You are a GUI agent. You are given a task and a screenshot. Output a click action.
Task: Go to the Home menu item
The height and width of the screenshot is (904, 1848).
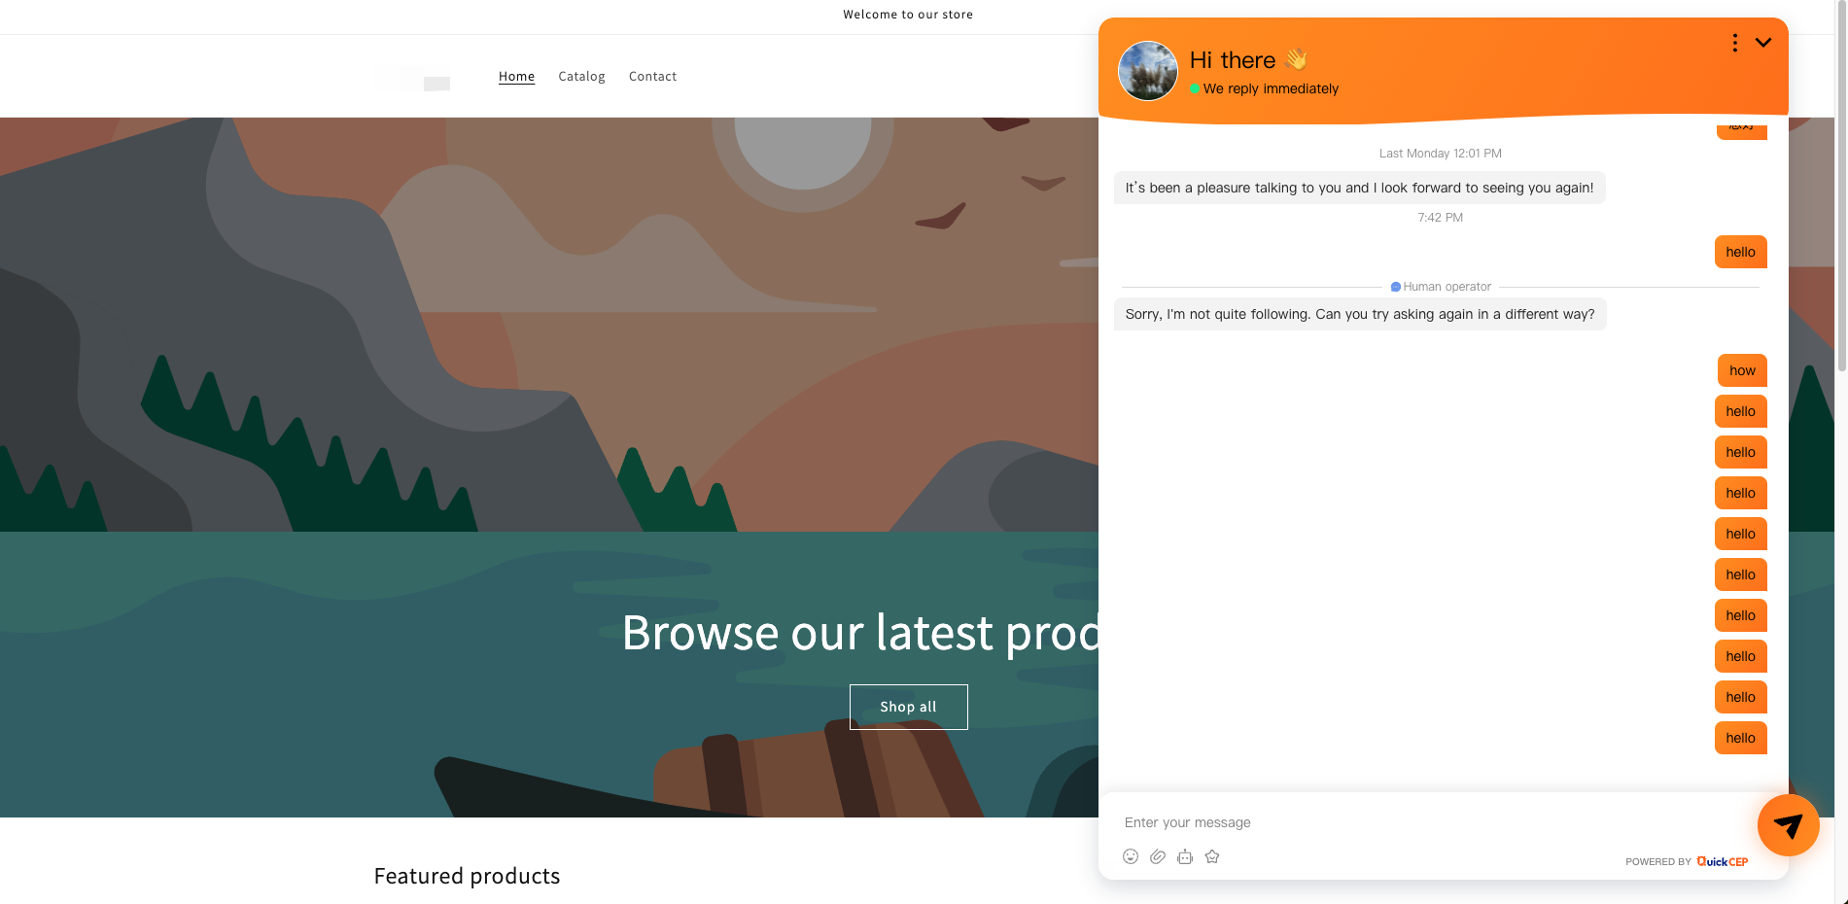point(516,76)
